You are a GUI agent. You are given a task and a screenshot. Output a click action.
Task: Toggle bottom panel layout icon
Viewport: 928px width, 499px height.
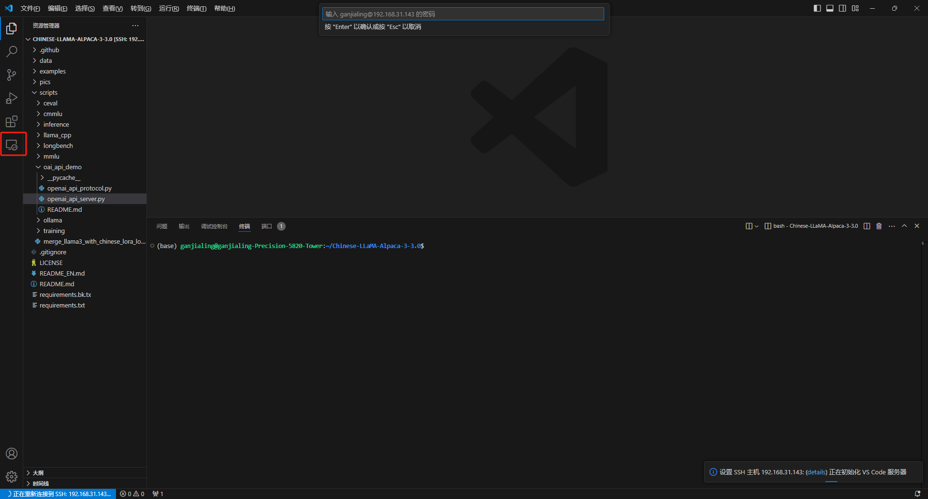pos(830,8)
